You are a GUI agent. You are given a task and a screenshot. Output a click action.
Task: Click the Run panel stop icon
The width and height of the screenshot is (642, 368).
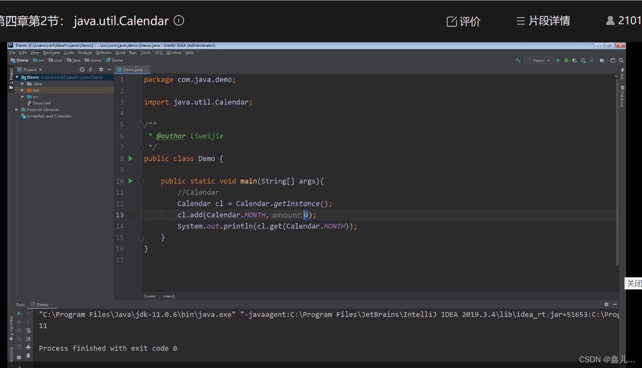[19, 322]
